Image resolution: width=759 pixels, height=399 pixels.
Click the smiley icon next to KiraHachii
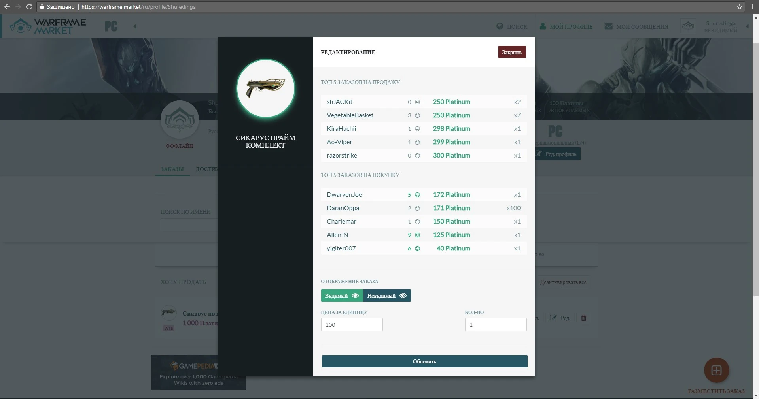coord(417,129)
